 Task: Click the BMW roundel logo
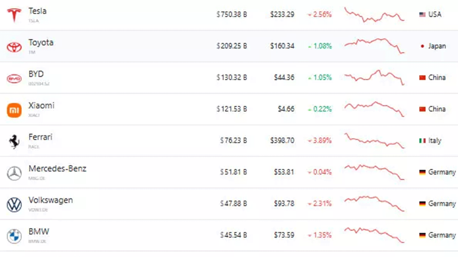click(x=14, y=236)
